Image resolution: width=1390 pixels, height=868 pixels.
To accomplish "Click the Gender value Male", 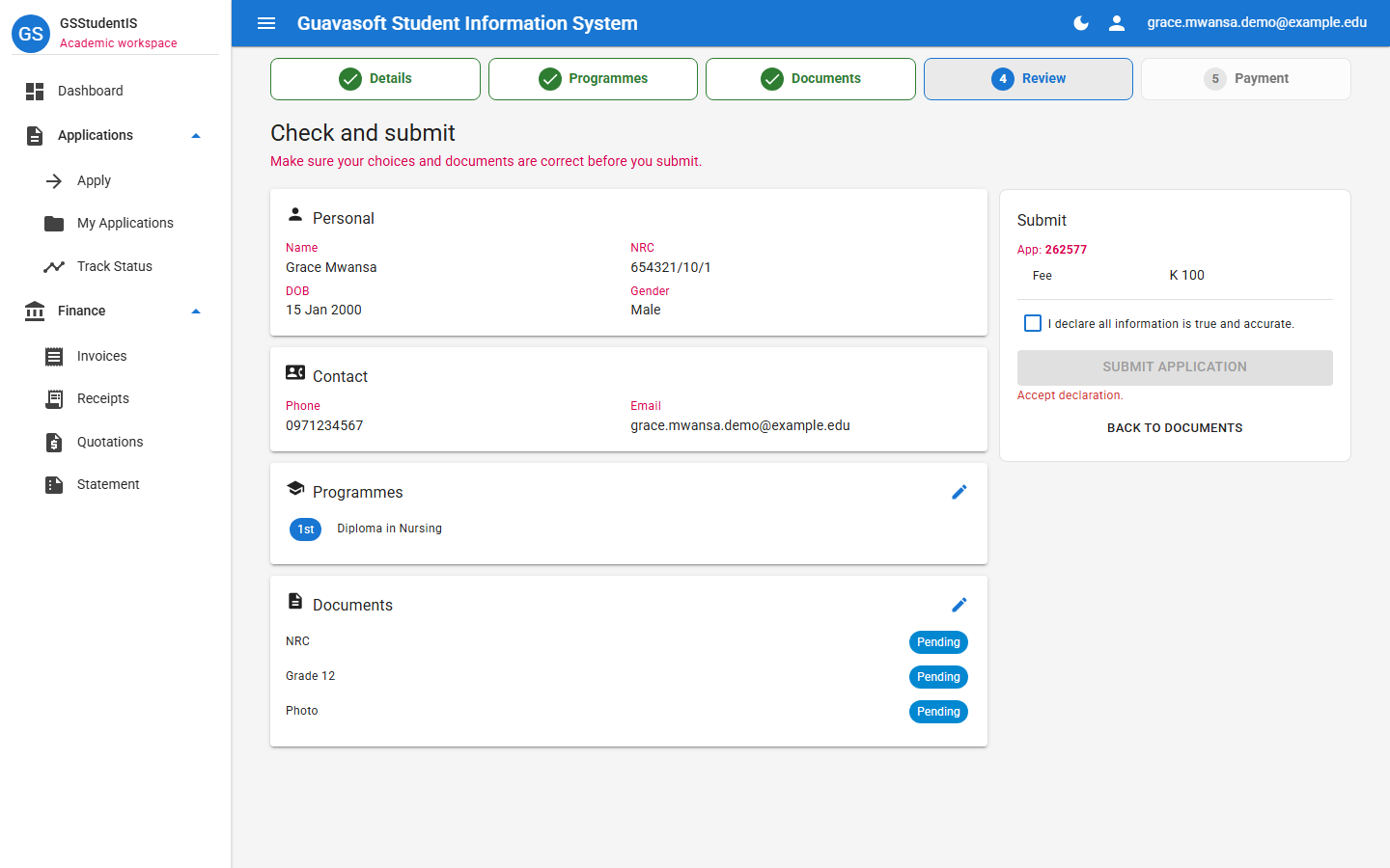I will pyautogui.click(x=646, y=311).
